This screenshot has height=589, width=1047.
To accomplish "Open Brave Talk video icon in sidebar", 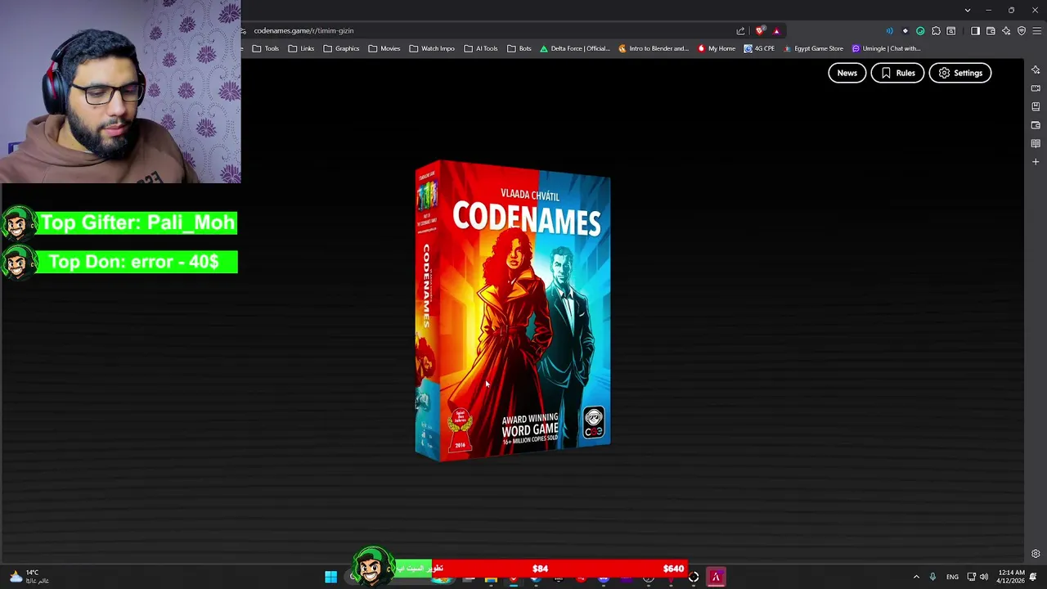I will tap(1036, 88).
